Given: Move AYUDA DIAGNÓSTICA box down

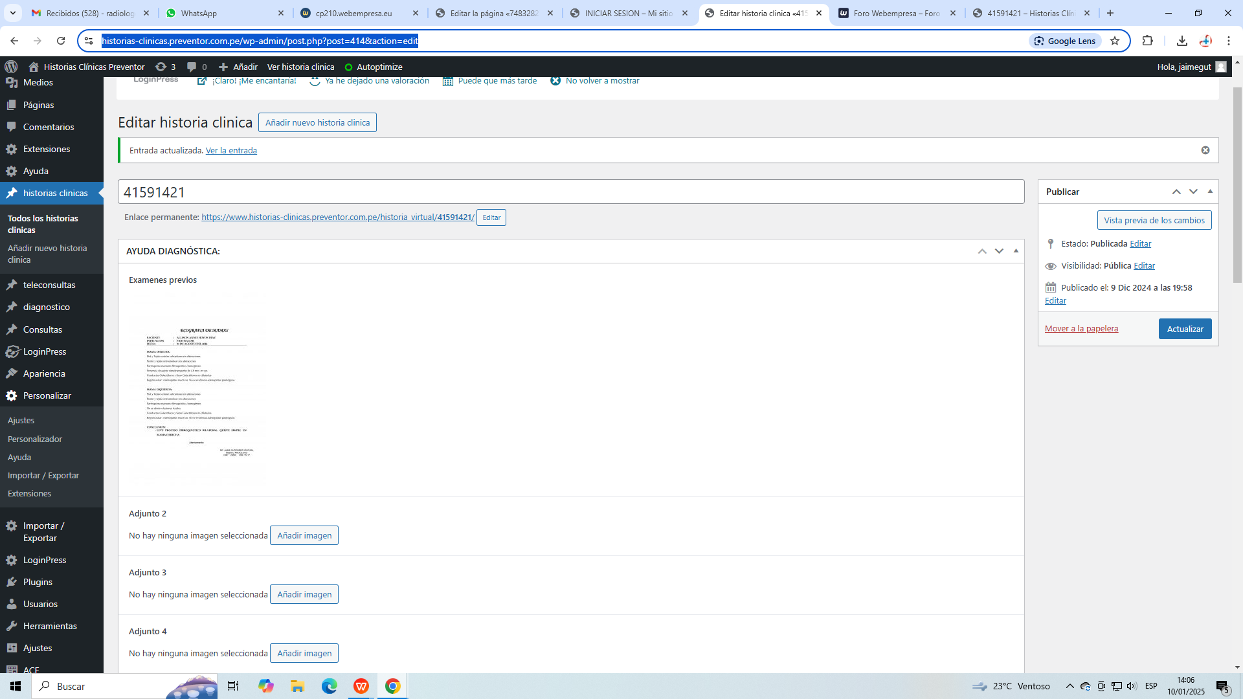Looking at the screenshot, I should [999, 251].
